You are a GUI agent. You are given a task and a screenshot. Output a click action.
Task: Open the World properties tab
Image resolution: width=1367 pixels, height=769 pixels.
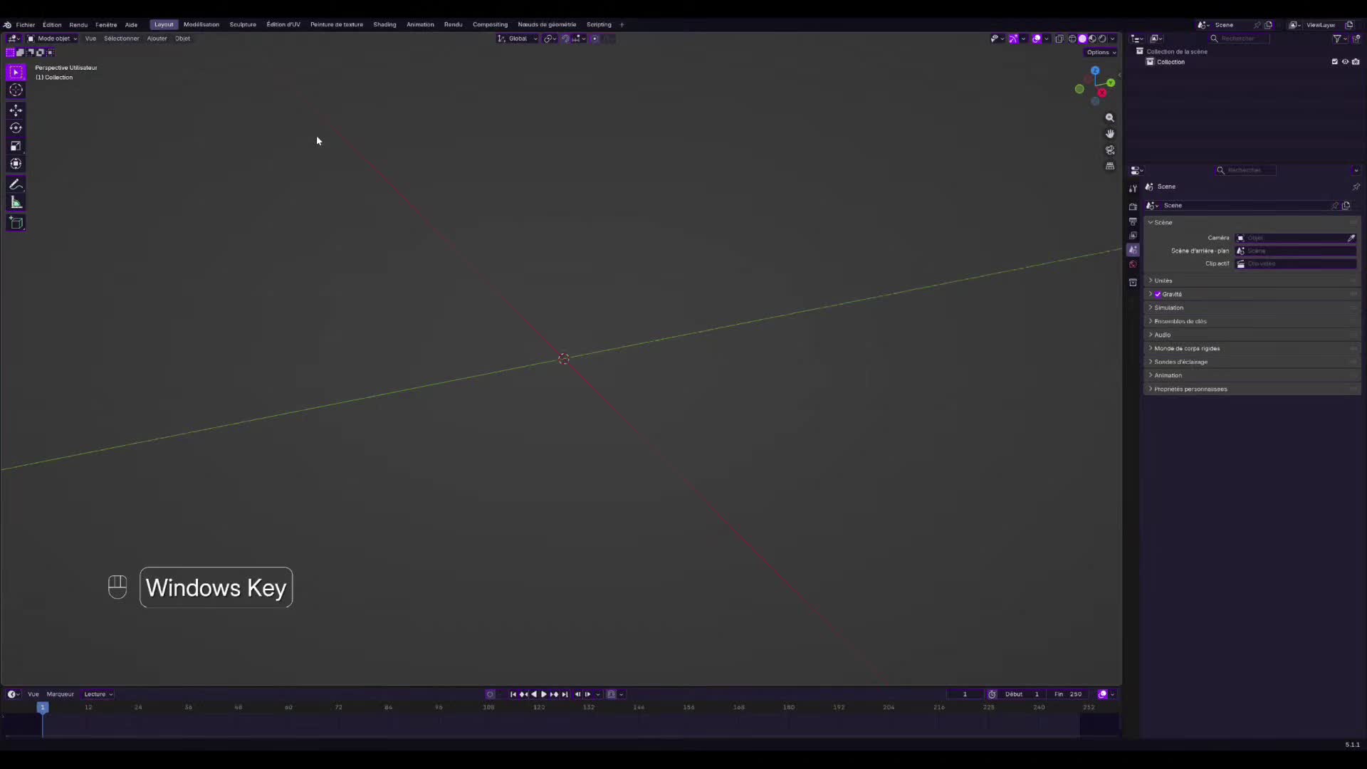pos(1133,264)
